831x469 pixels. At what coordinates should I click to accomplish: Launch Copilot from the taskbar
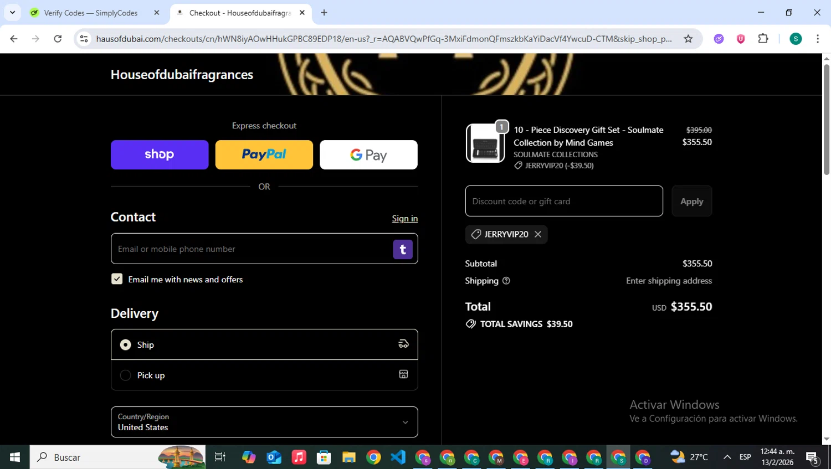click(249, 457)
